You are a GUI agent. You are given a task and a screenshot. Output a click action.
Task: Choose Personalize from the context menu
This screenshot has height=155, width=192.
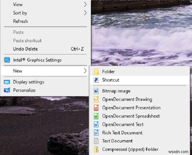tap(45, 90)
